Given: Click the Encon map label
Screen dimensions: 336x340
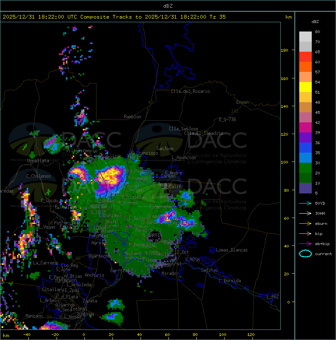Looking at the screenshot, I should [x=242, y=102].
